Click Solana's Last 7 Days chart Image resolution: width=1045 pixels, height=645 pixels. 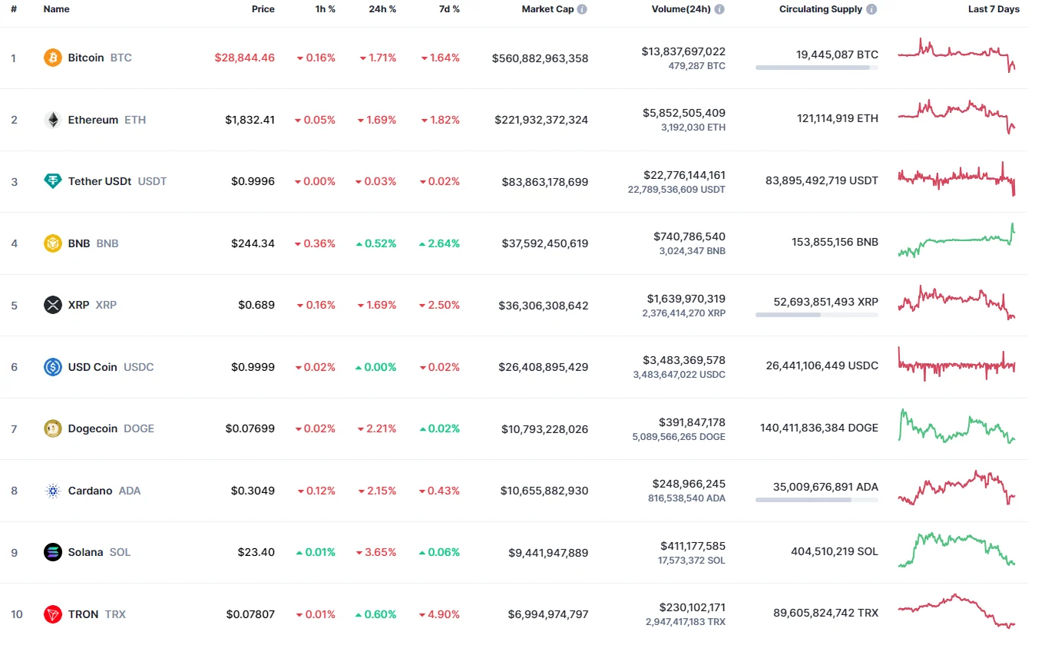pyautogui.click(x=957, y=551)
